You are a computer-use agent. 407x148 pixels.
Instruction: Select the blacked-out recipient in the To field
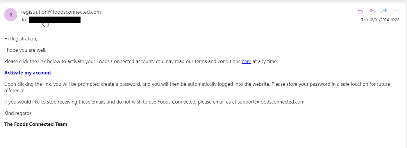coord(55,20)
